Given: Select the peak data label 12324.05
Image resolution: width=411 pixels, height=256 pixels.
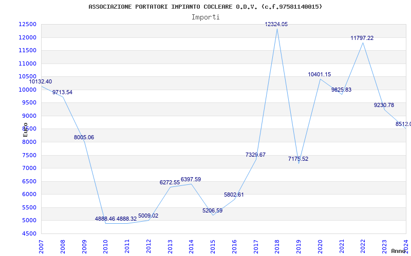Looking at the screenshot, I should click(276, 24).
